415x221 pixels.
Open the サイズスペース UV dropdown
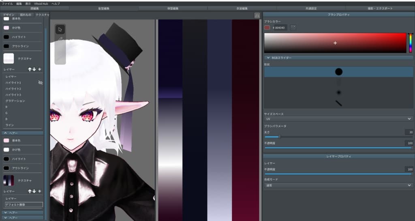click(x=338, y=119)
